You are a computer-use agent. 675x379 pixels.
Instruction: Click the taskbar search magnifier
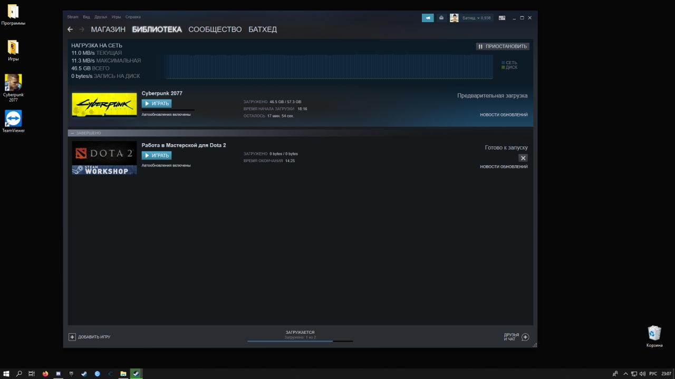point(19,374)
